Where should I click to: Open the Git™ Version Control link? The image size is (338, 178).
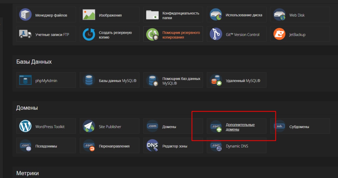tap(243, 35)
